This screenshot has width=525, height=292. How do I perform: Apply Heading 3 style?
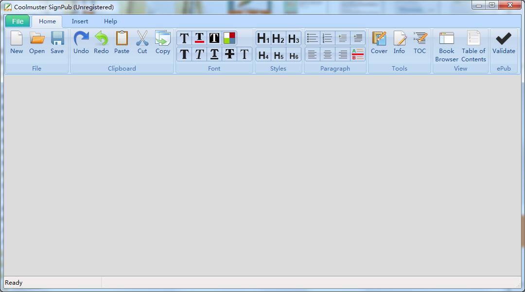[294, 38]
